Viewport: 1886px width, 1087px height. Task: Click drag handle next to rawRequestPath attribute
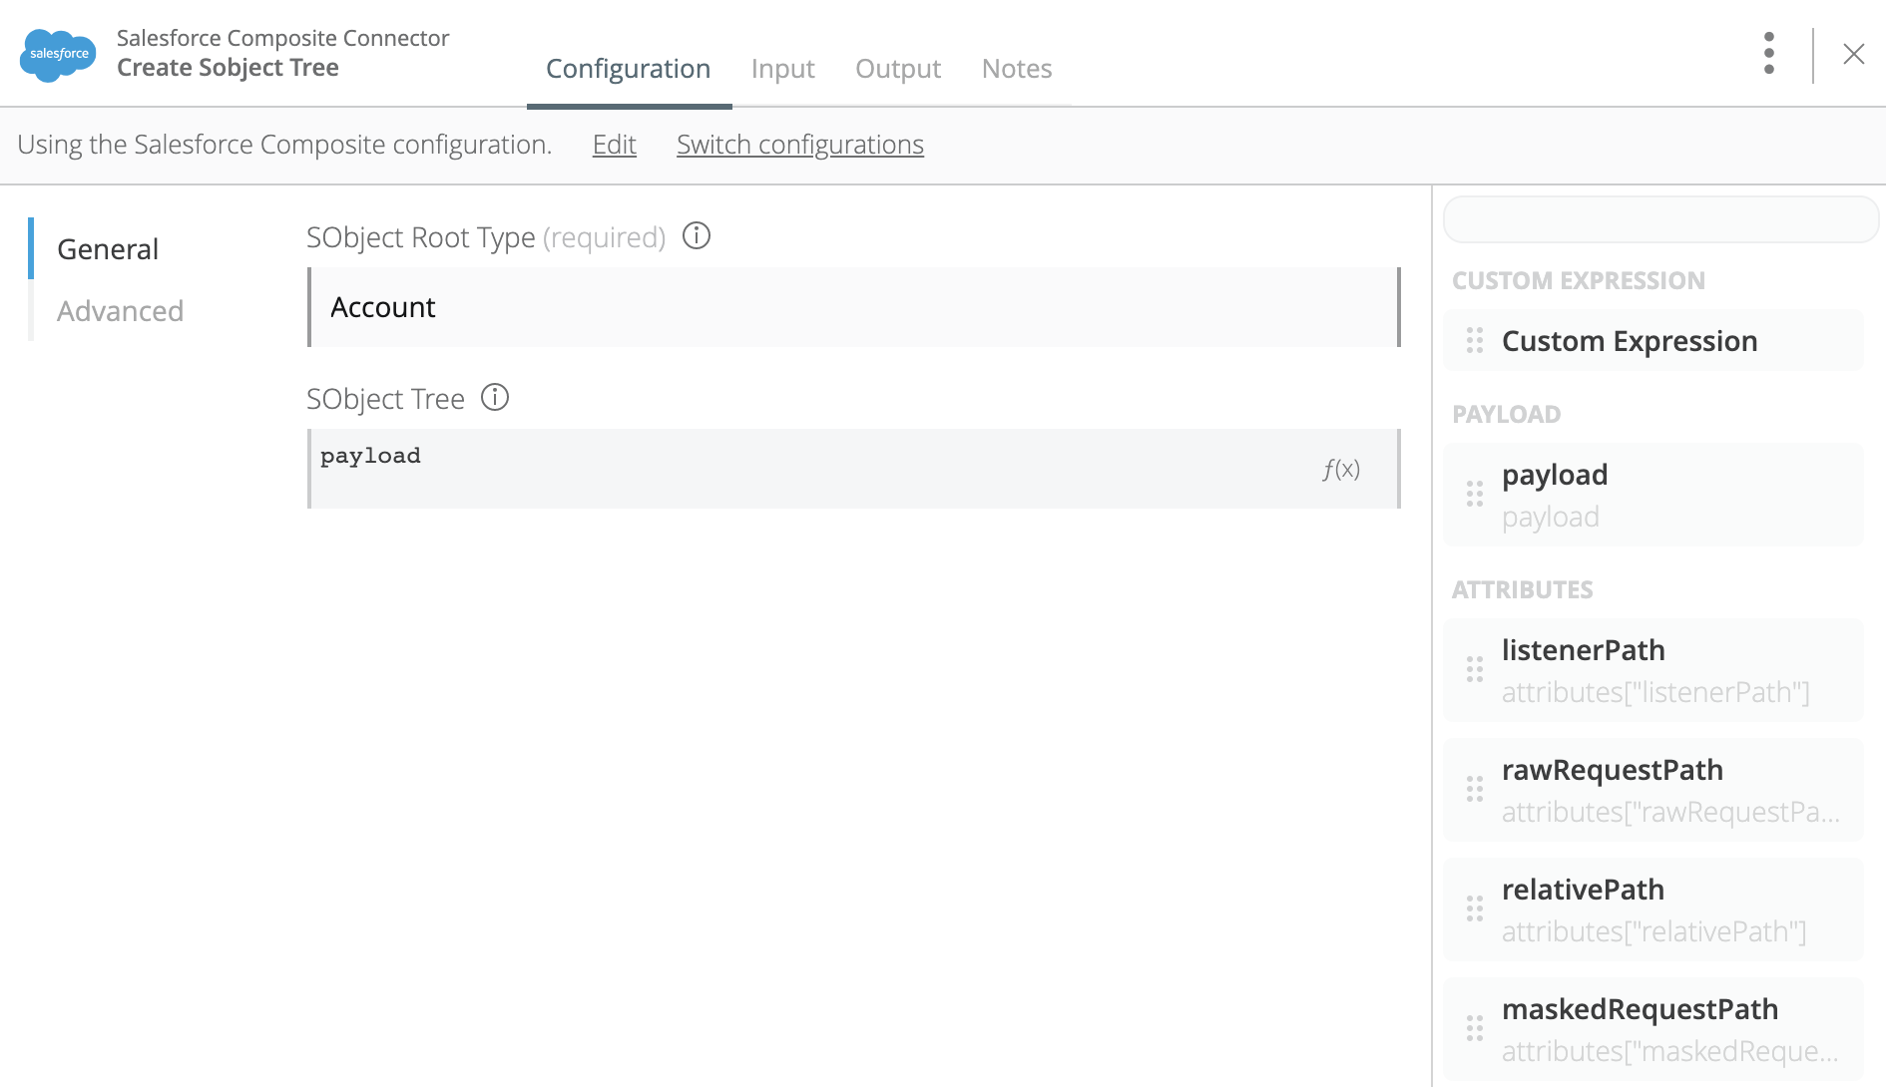pos(1474,790)
